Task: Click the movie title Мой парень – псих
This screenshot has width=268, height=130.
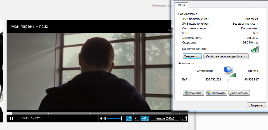Action: (x=30, y=26)
